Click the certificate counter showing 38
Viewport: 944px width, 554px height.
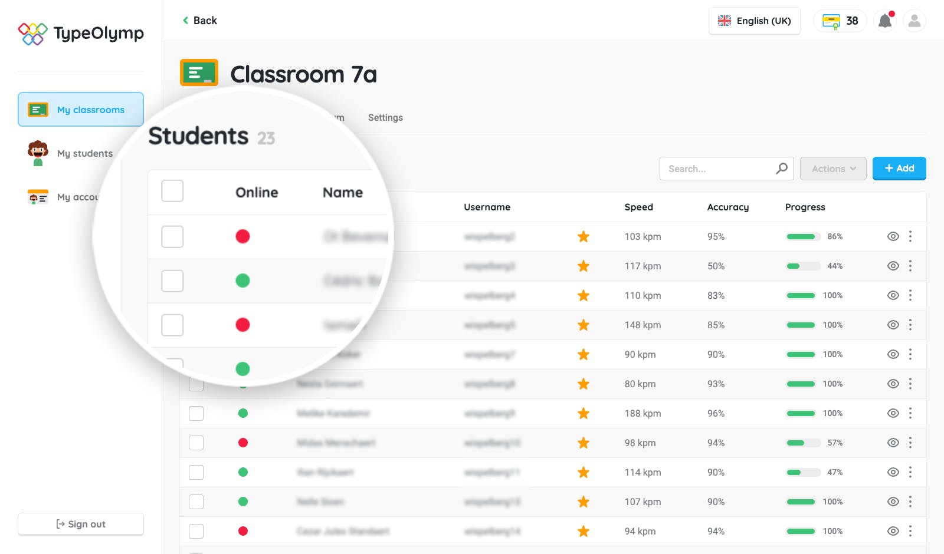(x=840, y=21)
